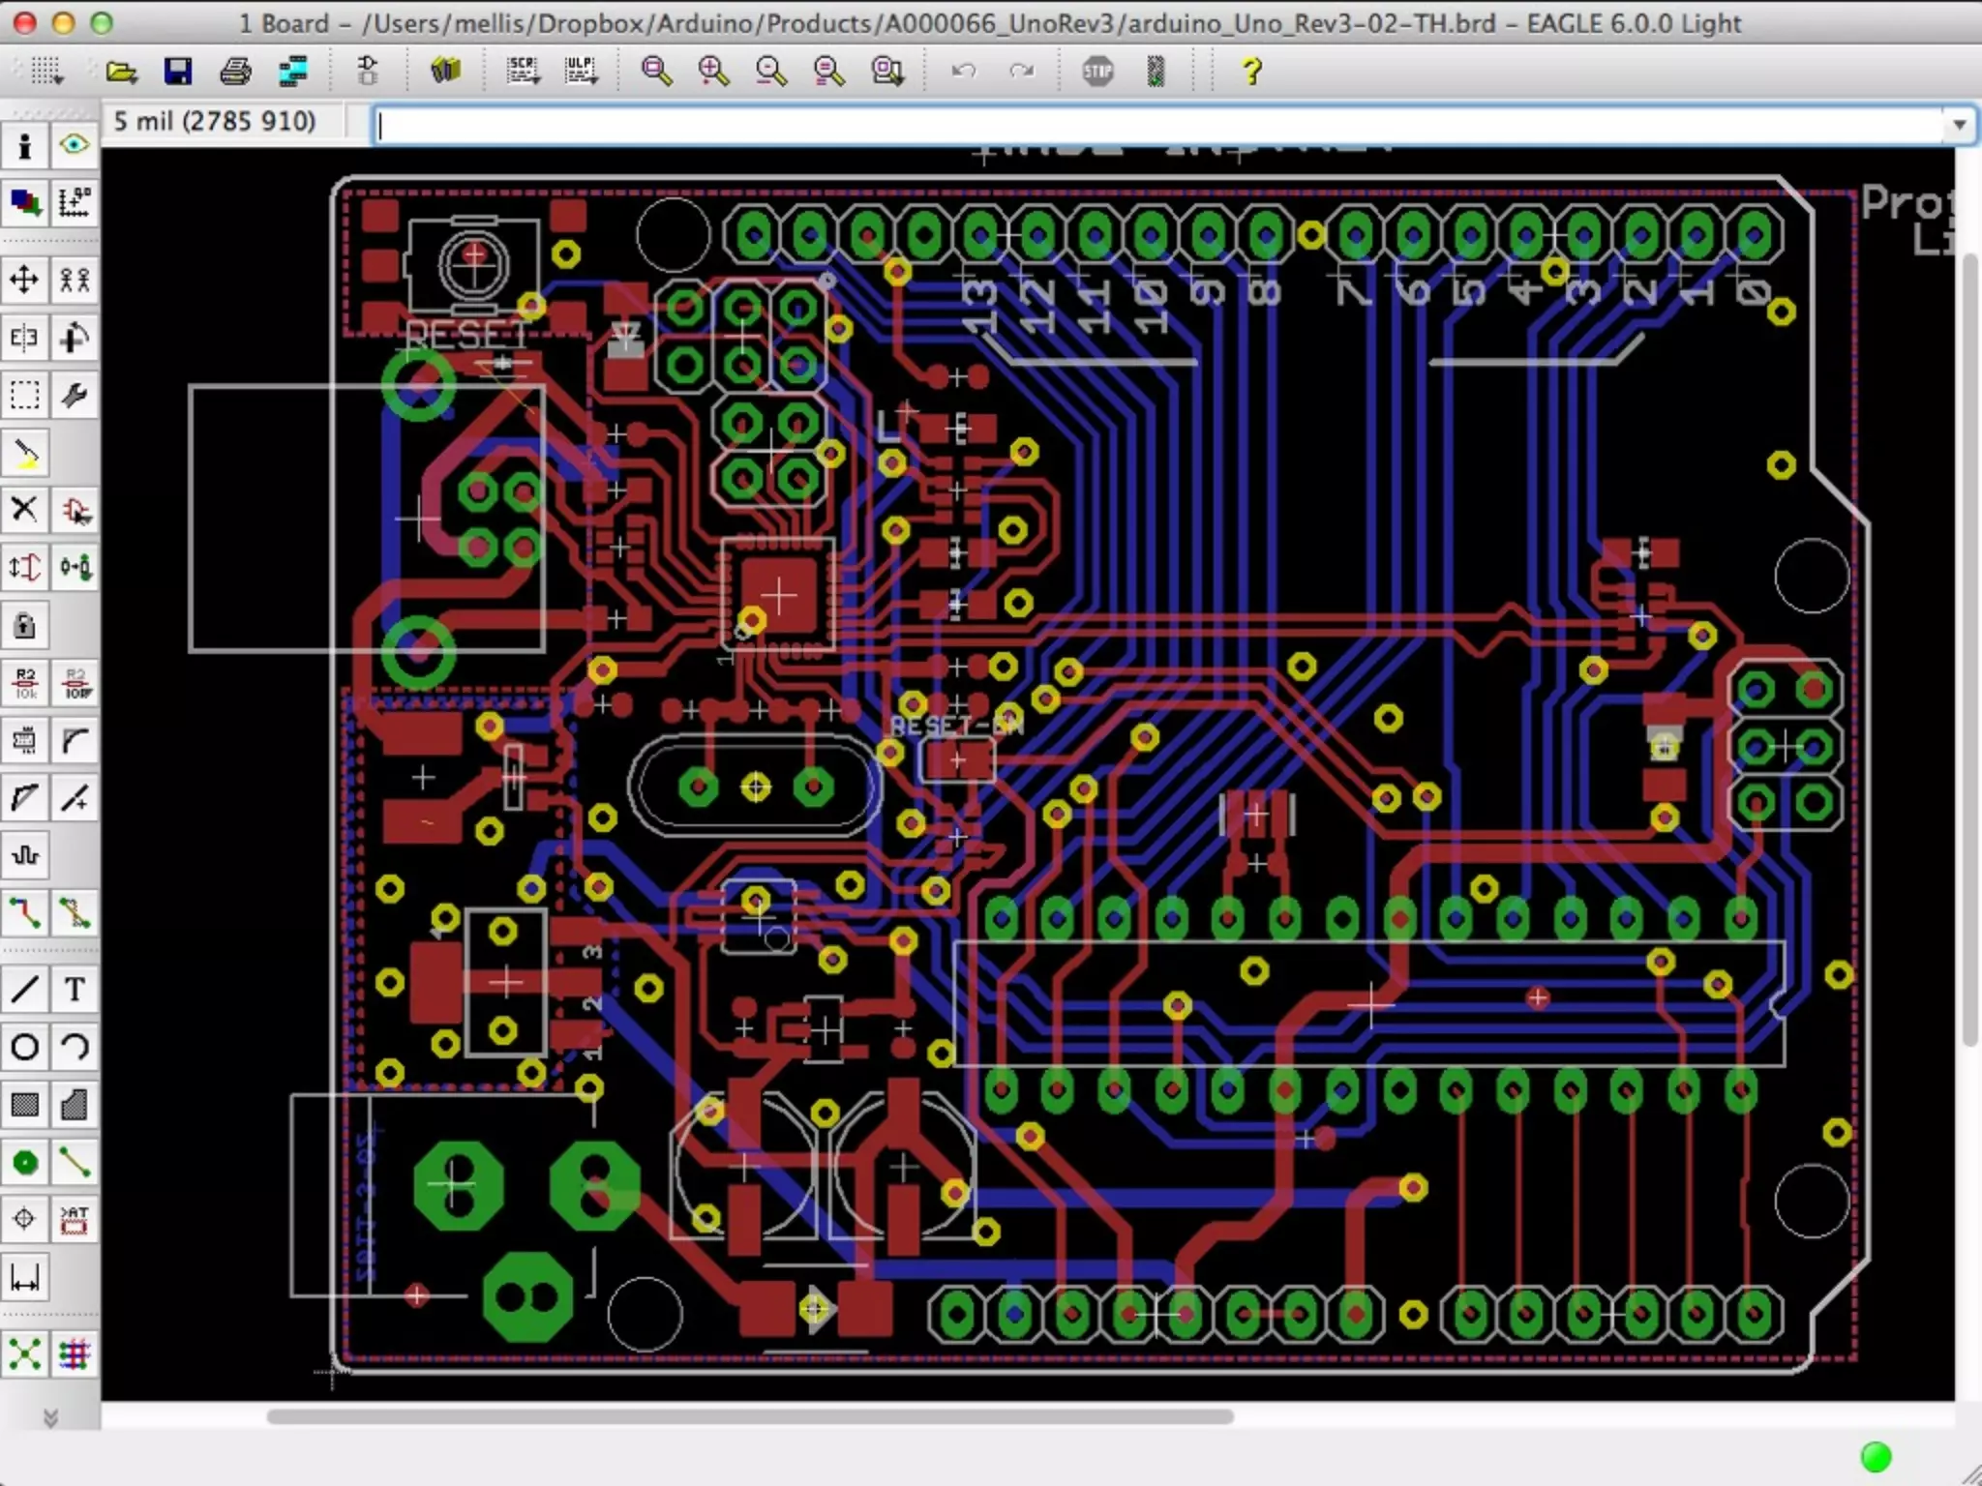Image resolution: width=1982 pixels, height=1486 pixels.
Task: Select the Text tool
Action: tap(75, 989)
